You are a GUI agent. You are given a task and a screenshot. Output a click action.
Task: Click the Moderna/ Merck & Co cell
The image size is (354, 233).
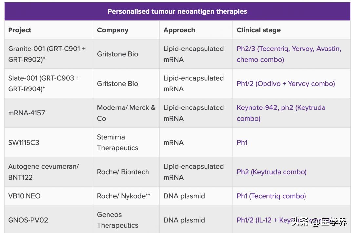tap(126, 113)
